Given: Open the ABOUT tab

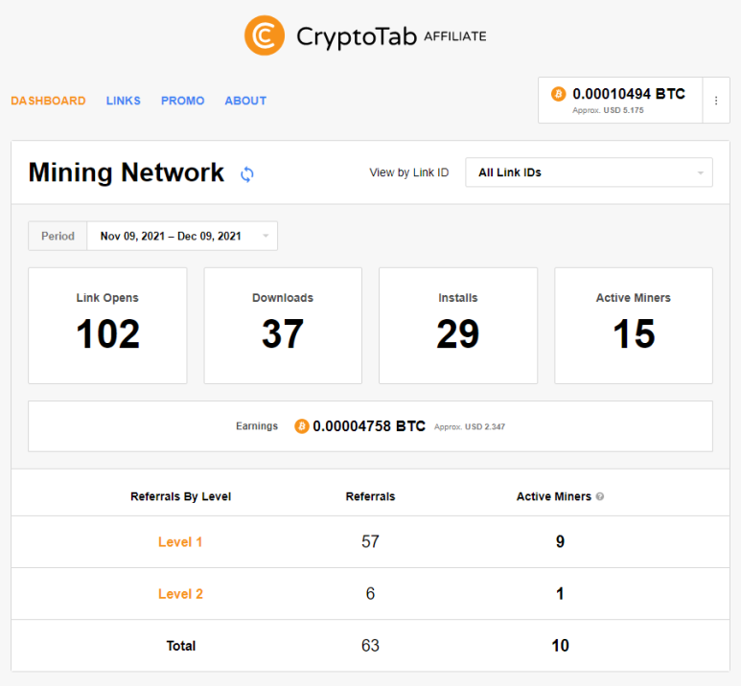Looking at the screenshot, I should 245,101.
